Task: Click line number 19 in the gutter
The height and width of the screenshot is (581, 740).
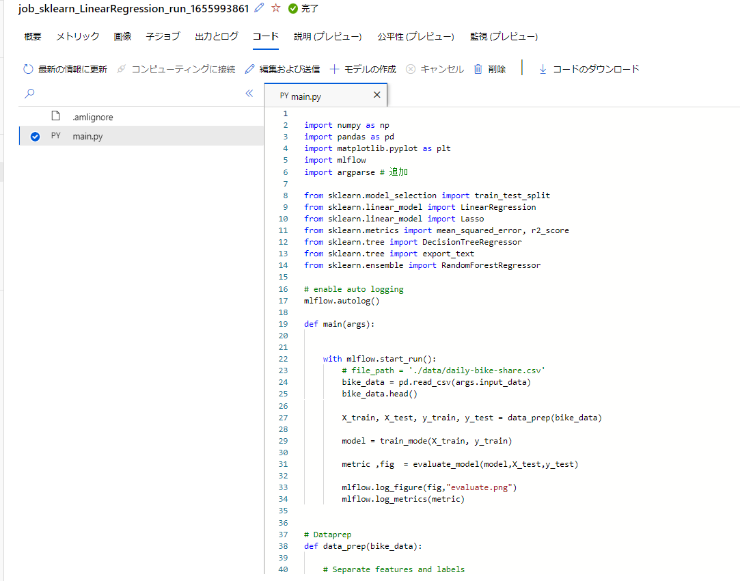Action: (x=283, y=324)
